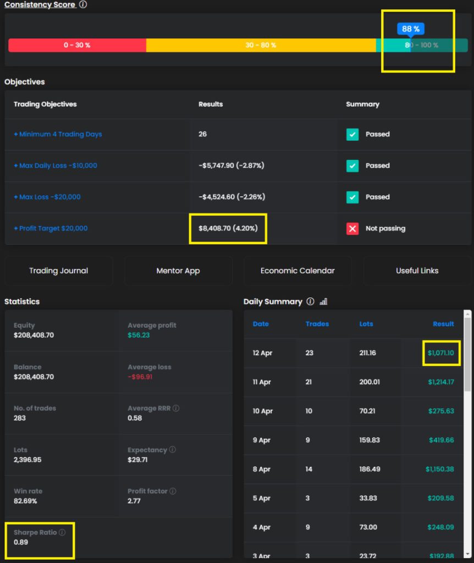
Task: Open the chart icon next to Daily Summary
Action: [x=323, y=301]
